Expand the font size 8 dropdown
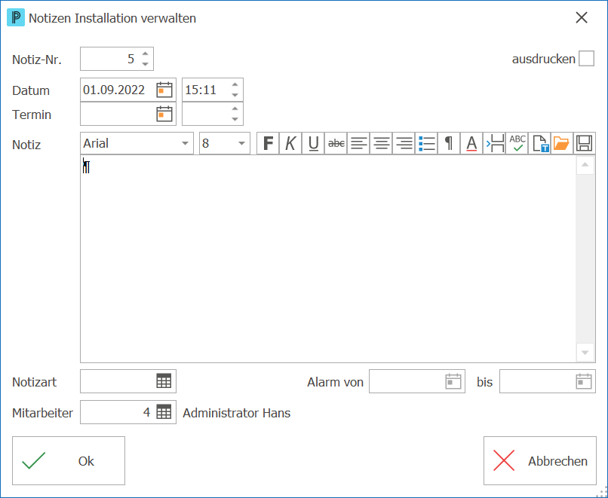 241,143
